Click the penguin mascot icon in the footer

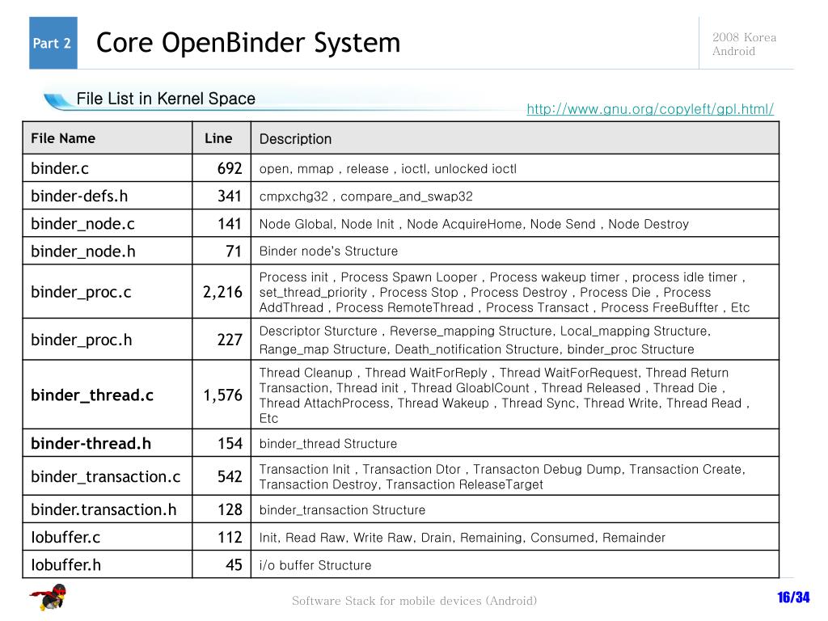point(49,598)
